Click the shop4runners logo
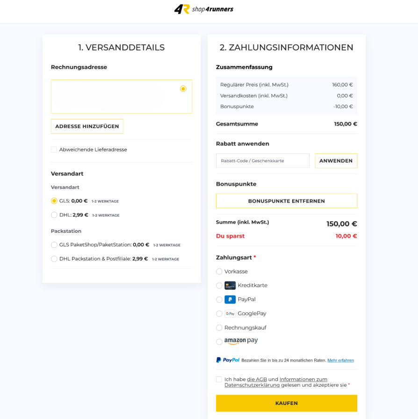The width and height of the screenshot is (418, 419). (204, 9)
